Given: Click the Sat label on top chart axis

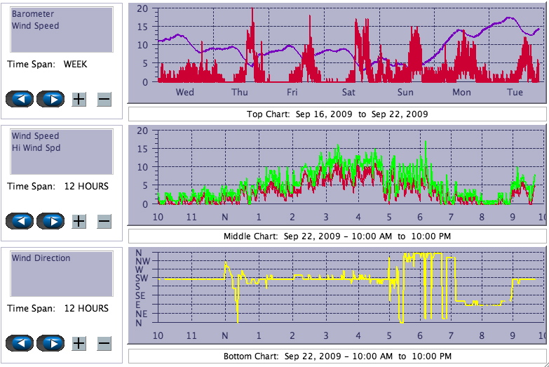Looking at the screenshot, I should pyautogui.click(x=348, y=93).
